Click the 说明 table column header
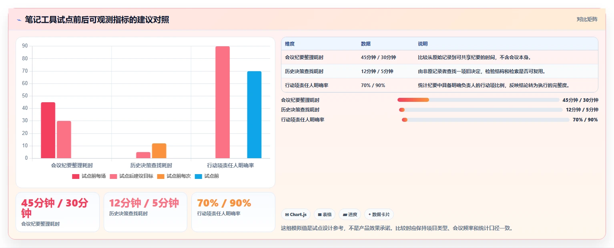The height and width of the screenshot is (248, 614). pos(423,44)
